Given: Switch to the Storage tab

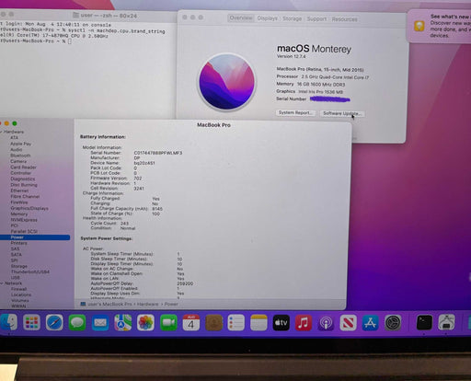Looking at the screenshot, I should tap(292, 18).
